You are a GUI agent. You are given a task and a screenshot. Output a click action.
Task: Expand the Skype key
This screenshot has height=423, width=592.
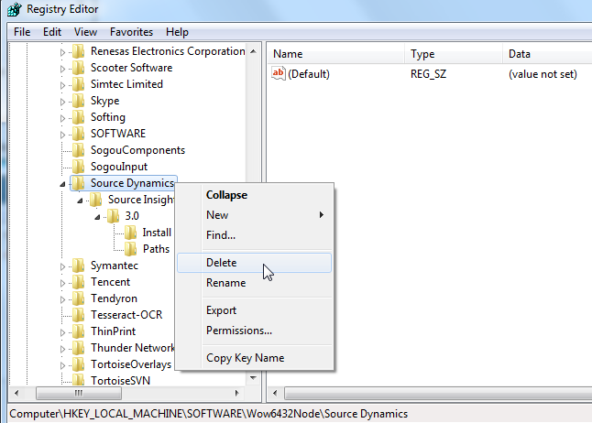[62, 102]
